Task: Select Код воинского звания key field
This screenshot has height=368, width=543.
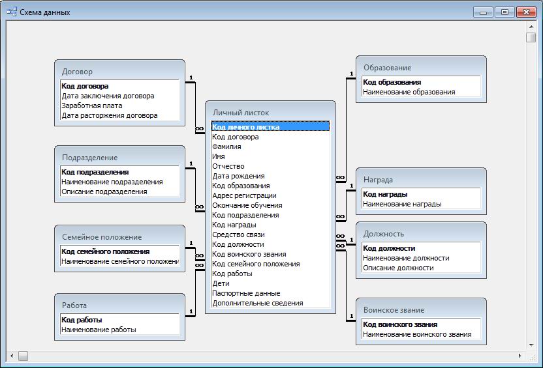Action: (400, 324)
